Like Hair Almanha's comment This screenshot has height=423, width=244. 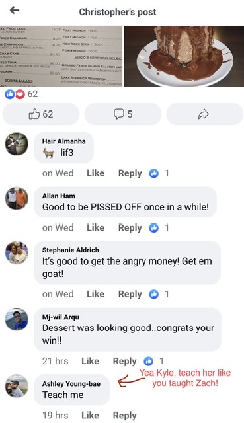(95, 173)
